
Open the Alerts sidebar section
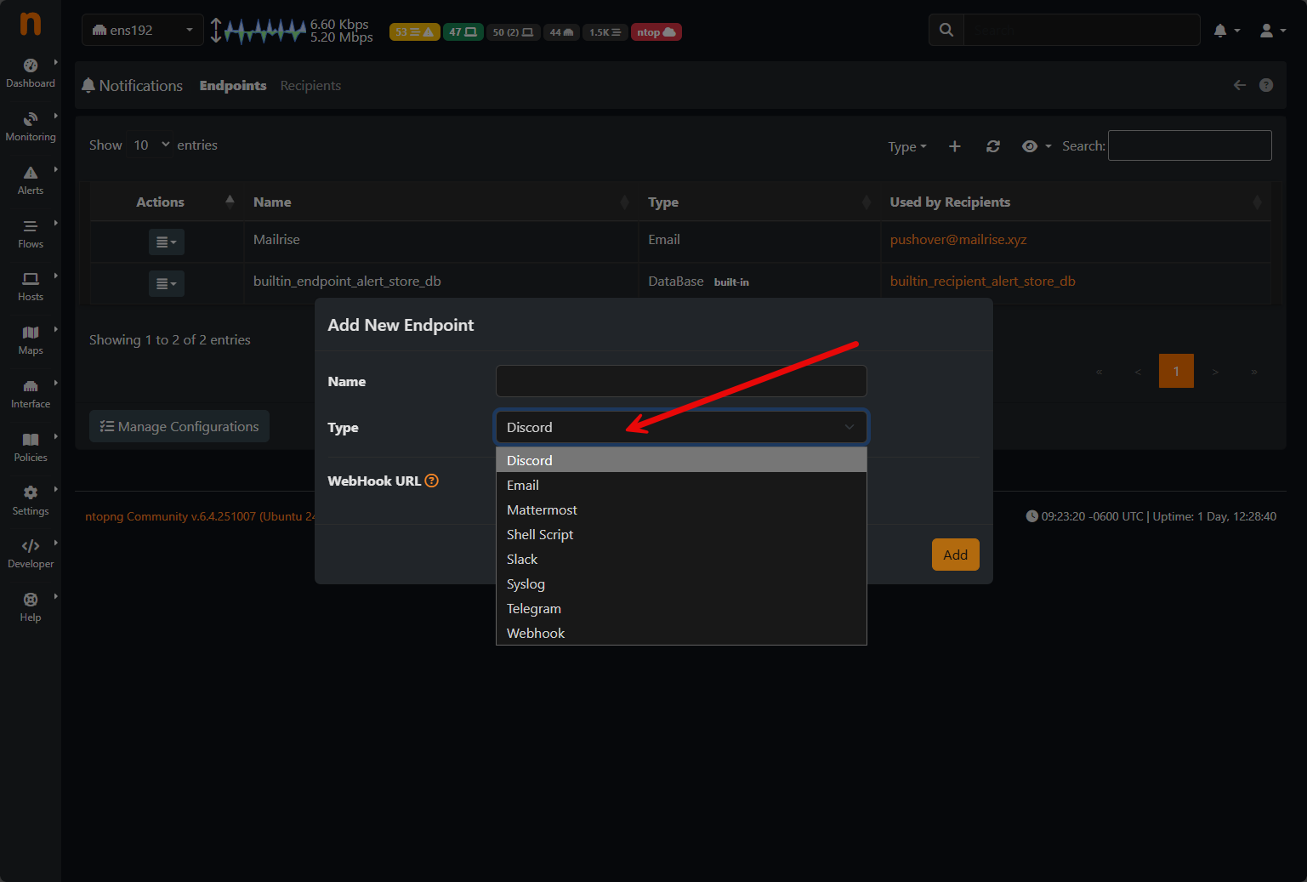[x=31, y=180]
